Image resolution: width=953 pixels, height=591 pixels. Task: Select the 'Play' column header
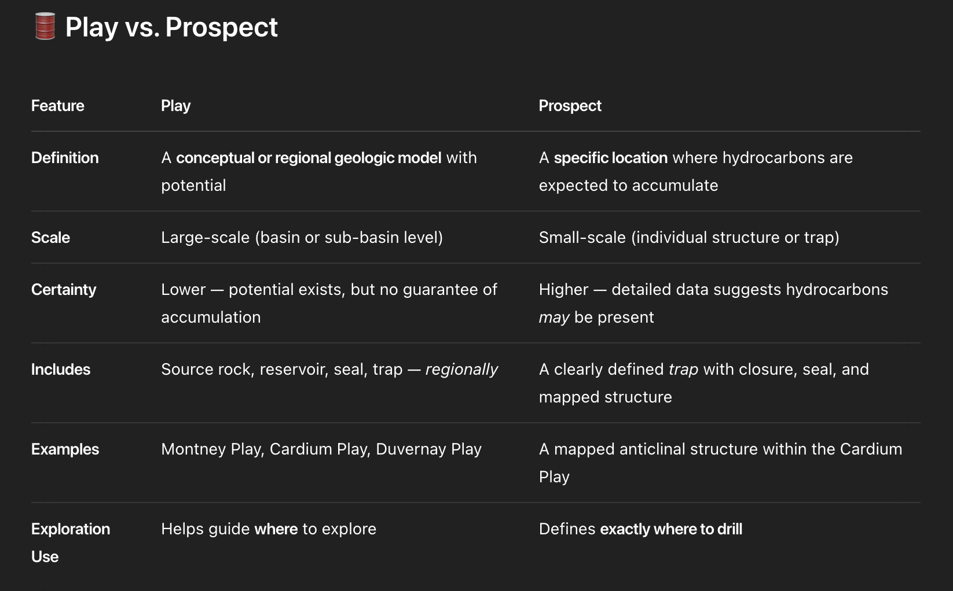(176, 106)
